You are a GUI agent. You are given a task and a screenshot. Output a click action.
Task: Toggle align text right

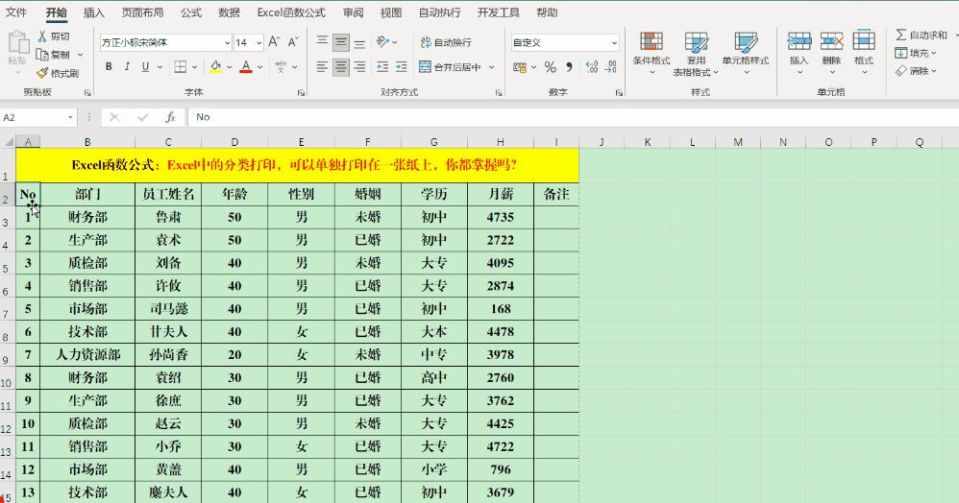pyautogui.click(x=359, y=66)
